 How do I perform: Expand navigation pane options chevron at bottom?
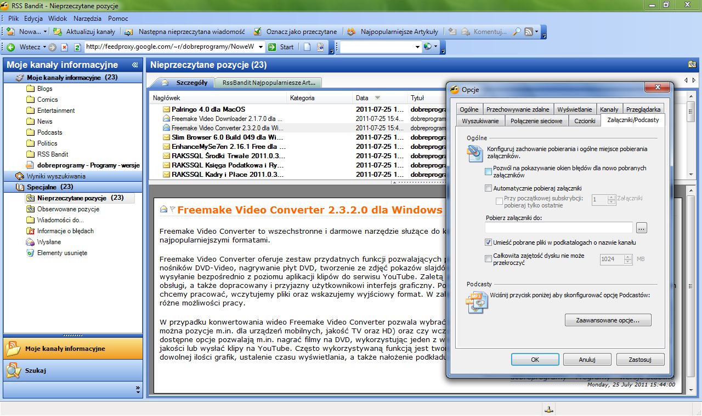(x=138, y=390)
